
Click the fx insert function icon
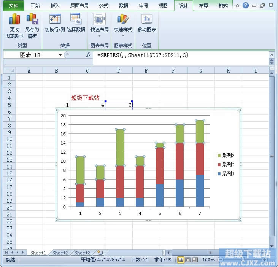pyautogui.click(x=89, y=55)
